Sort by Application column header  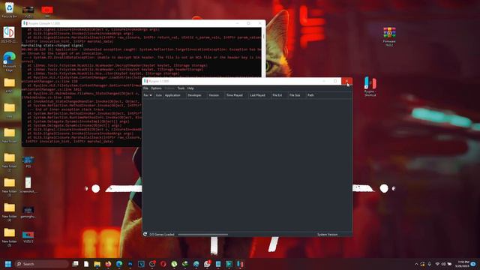(x=175, y=95)
